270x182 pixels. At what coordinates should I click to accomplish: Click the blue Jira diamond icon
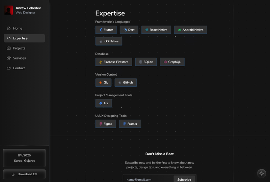click(x=101, y=103)
